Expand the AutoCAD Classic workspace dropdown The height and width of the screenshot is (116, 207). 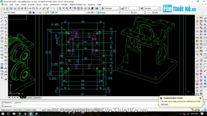pyautogui.click(x=27, y=13)
